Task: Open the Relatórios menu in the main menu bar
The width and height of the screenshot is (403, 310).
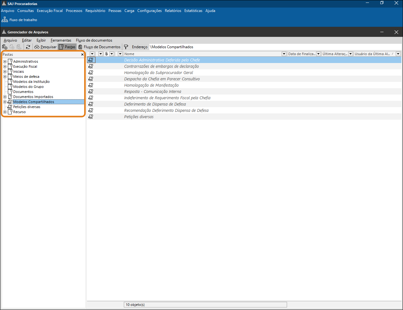Action: click(x=173, y=11)
